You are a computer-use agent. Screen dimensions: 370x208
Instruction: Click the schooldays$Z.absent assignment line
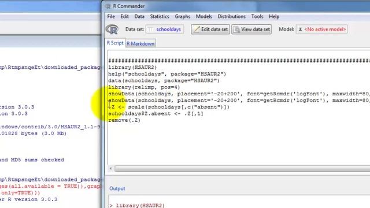coord(156,114)
